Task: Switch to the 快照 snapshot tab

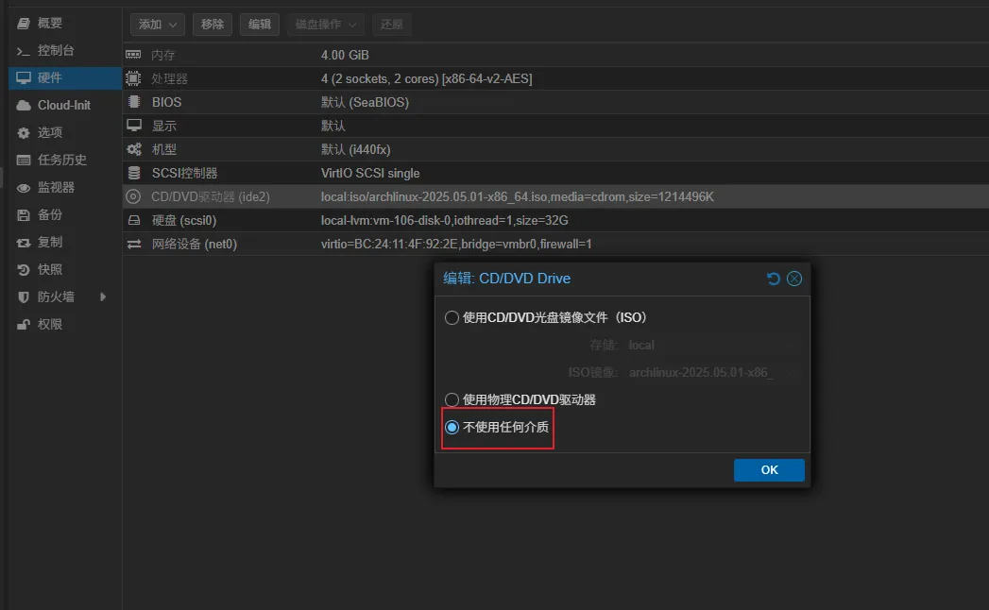Action: [x=50, y=269]
